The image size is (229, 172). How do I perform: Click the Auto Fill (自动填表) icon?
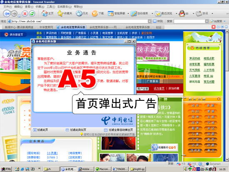pos(139,13)
